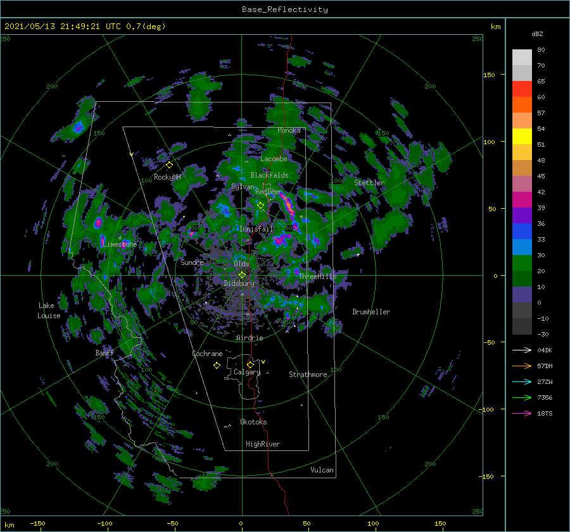Click the Lake Louise label
This screenshot has height=532, width=570.
(x=49, y=311)
